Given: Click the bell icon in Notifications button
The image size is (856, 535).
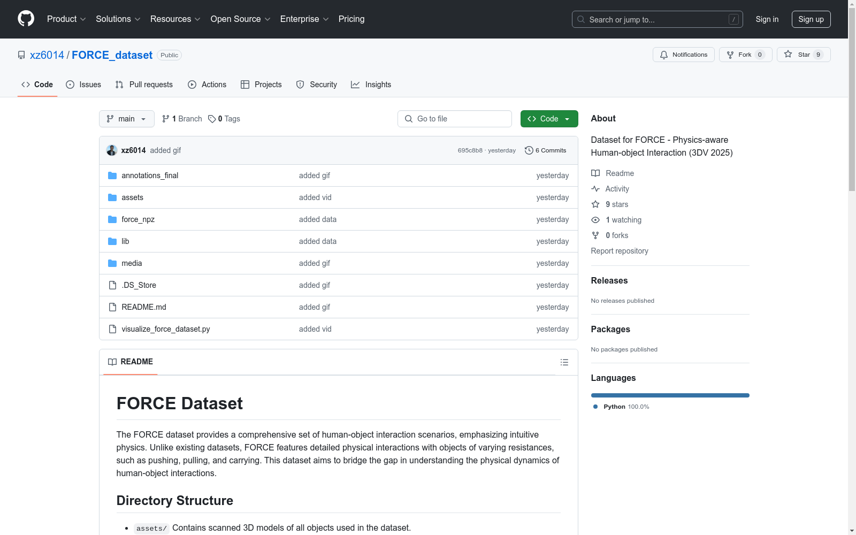Looking at the screenshot, I should click(664, 55).
